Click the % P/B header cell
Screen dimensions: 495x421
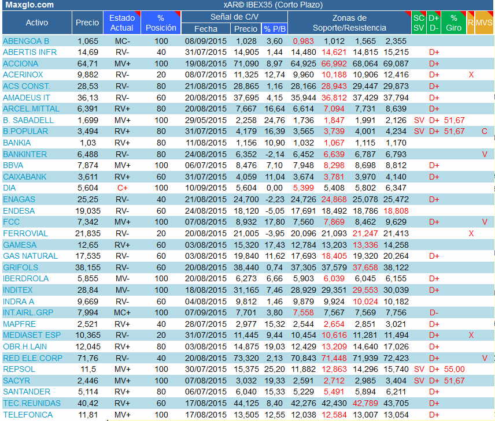275,29
